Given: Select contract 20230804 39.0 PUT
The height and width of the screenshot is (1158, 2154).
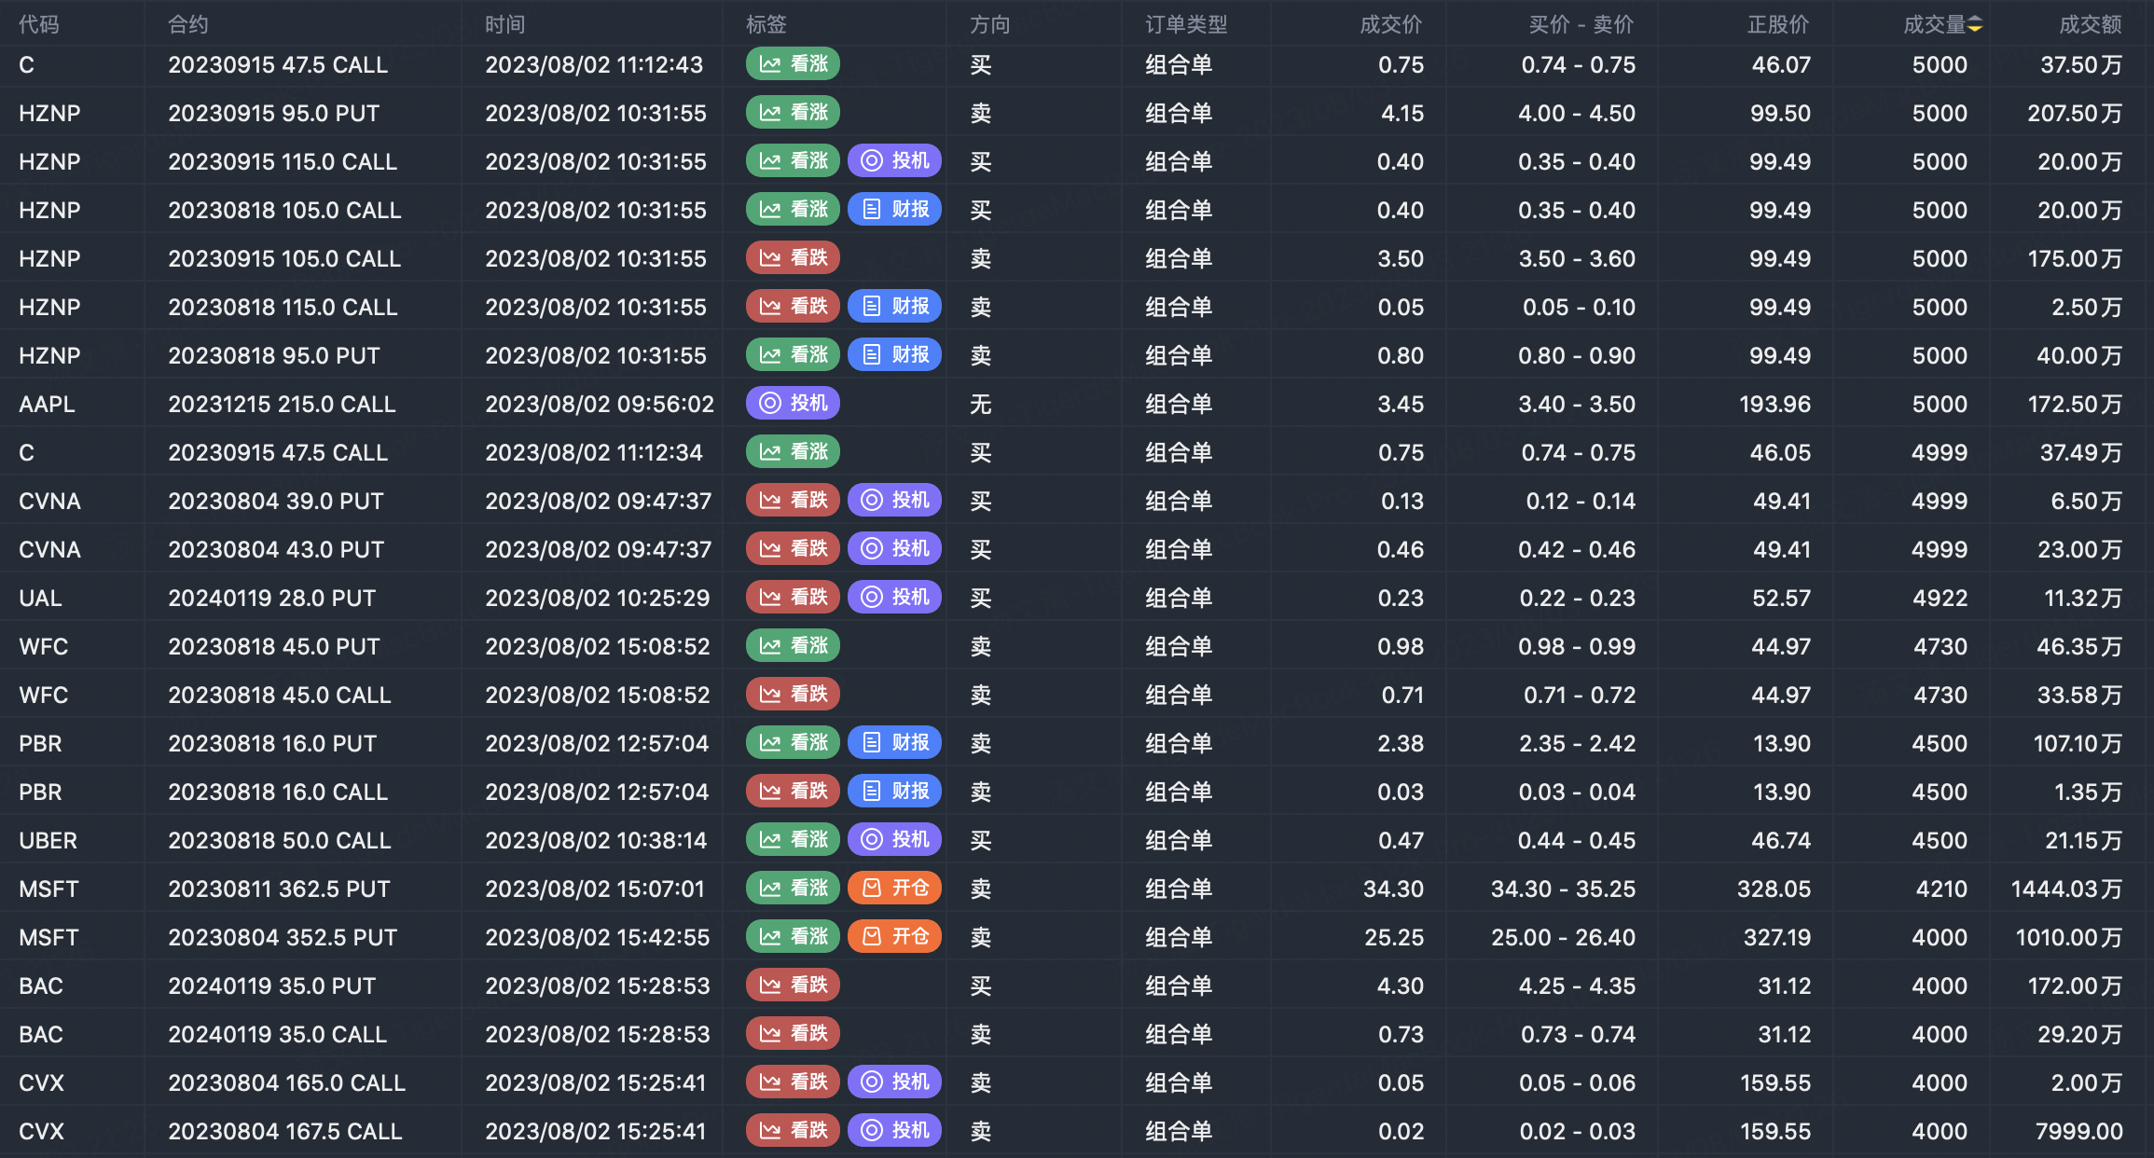Looking at the screenshot, I should click(x=275, y=501).
